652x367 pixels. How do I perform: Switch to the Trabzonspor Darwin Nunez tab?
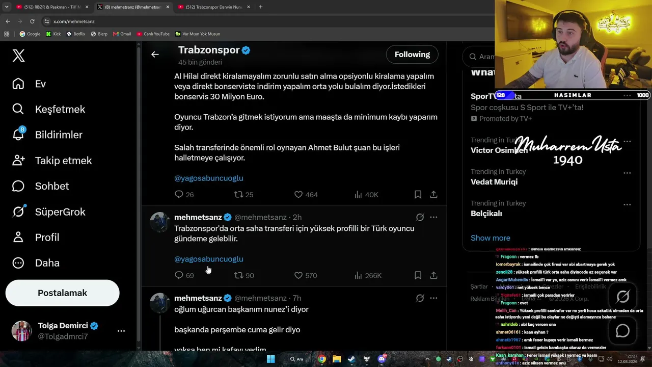coord(214,7)
